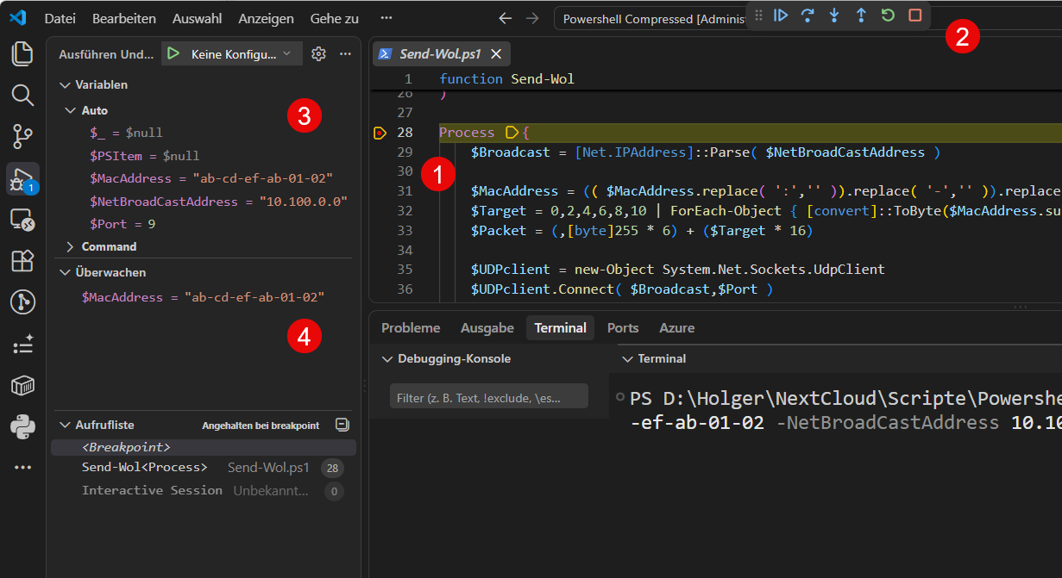Step over the current line
Viewport: 1062px width, 578px height.
tap(807, 16)
